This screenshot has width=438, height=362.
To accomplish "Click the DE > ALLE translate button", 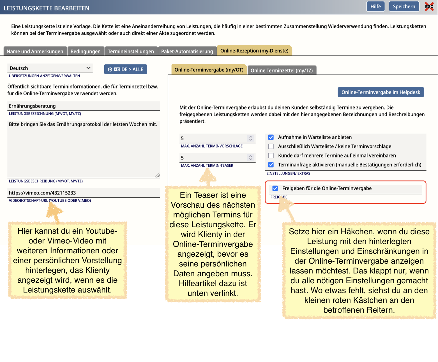I will click(125, 69).
